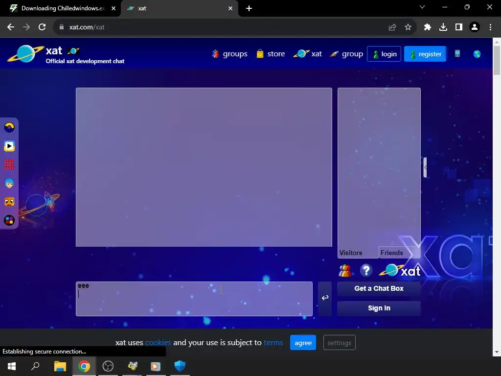
Task: Collapse the visitors panel side arrow
Action: pyautogui.click(x=425, y=167)
